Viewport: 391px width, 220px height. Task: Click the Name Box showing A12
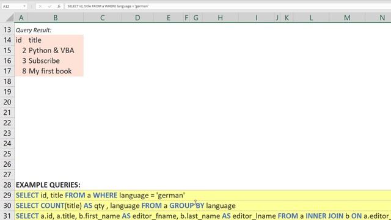(12, 6)
